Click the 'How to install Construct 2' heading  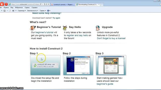(46, 48)
